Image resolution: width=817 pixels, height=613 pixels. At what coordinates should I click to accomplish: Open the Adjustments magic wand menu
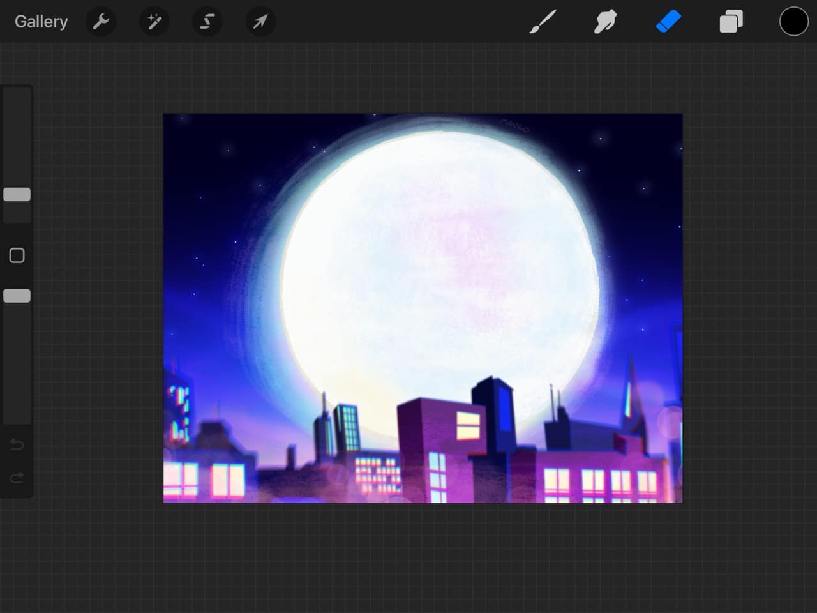coord(154,21)
